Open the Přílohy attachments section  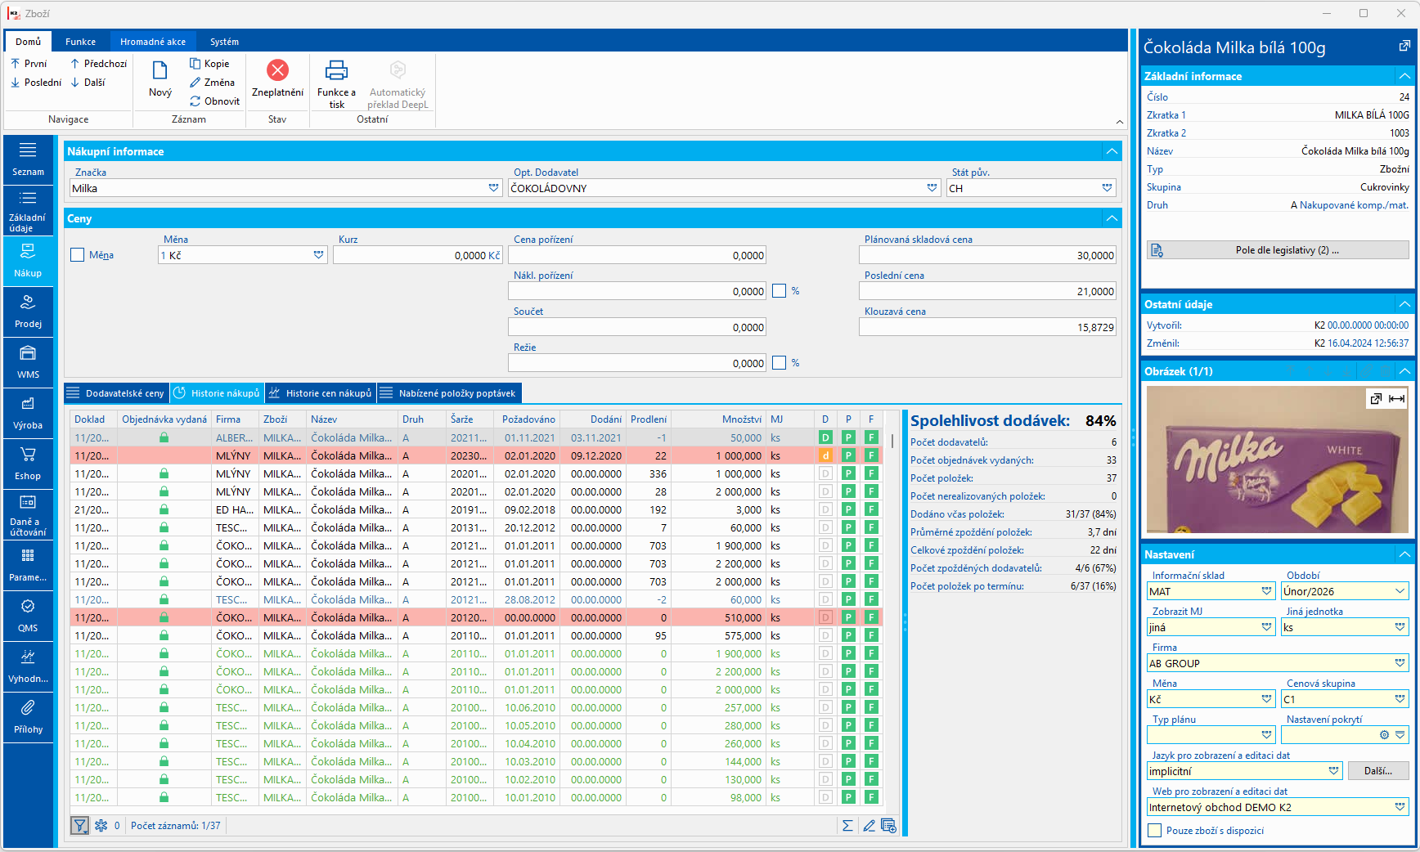click(x=28, y=717)
